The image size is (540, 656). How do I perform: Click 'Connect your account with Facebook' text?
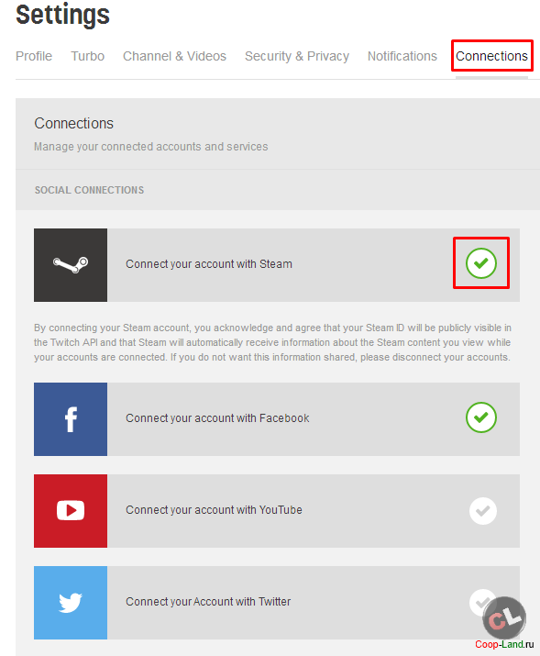[x=217, y=418]
